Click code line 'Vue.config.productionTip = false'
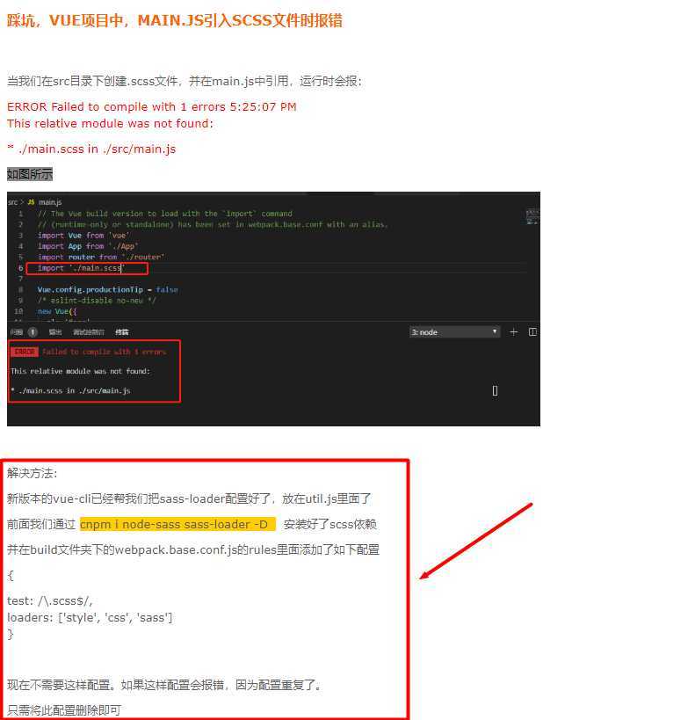Image resolution: width=695 pixels, height=720 pixels. pos(108,290)
